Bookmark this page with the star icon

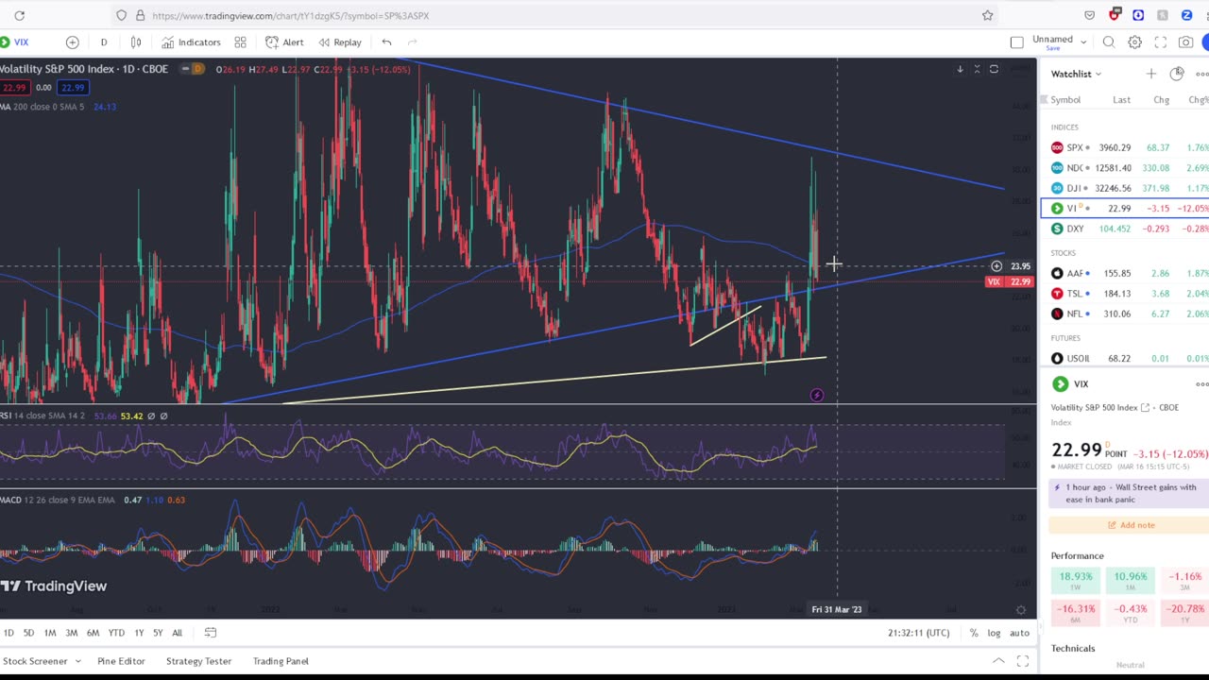(987, 15)
